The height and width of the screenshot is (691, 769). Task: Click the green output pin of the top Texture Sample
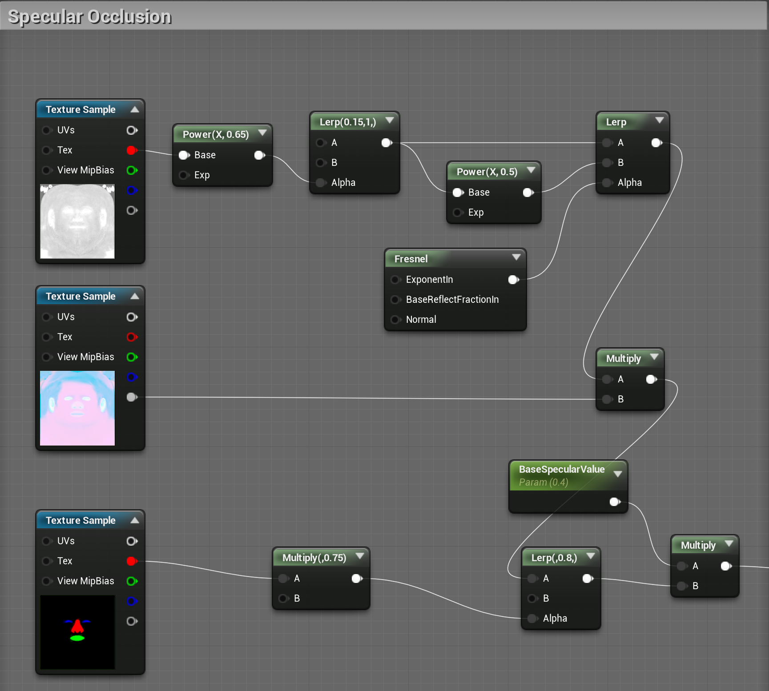coord(132,170)
